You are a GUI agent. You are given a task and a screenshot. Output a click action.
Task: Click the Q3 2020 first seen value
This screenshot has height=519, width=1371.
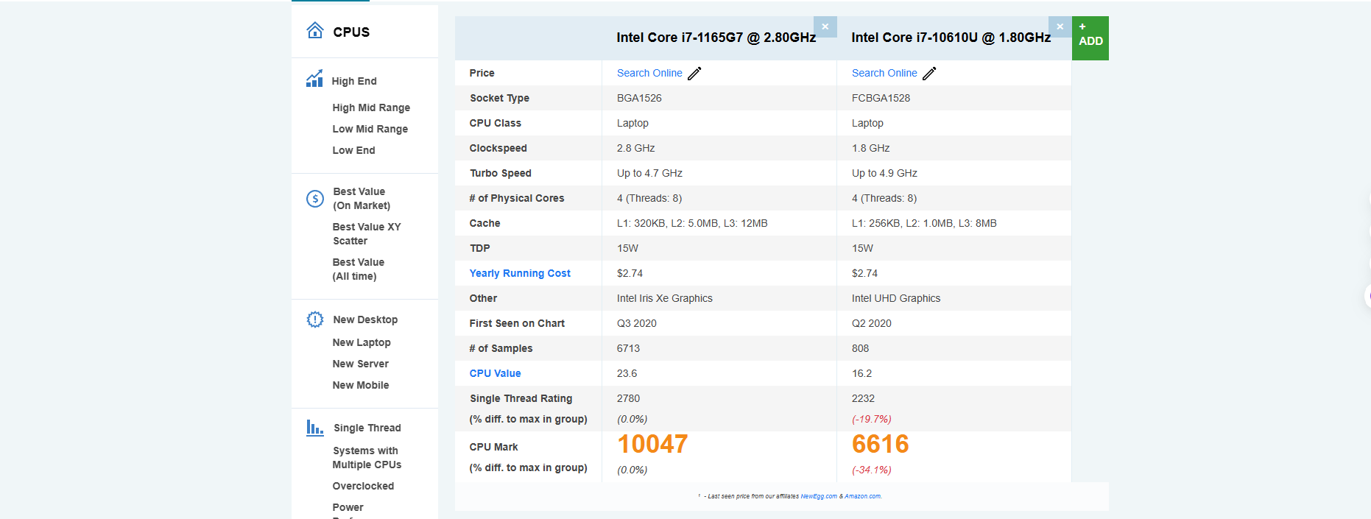[x=637, y=323]
